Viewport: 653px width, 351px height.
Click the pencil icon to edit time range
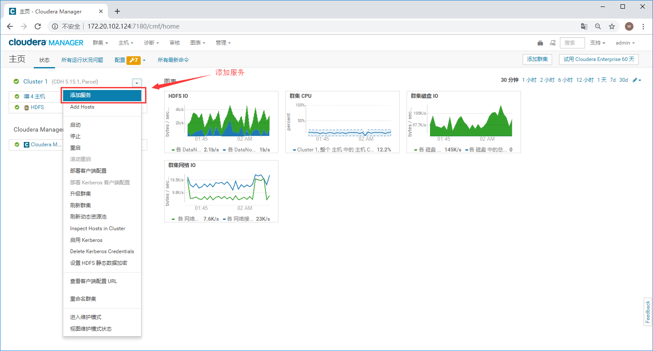(x=635, y=80)
